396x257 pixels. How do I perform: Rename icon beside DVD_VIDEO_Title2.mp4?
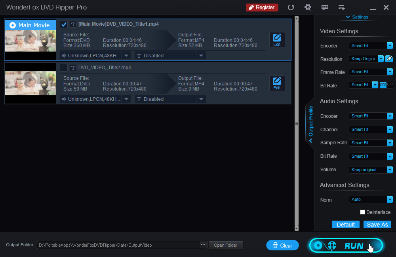click(73, 68)
